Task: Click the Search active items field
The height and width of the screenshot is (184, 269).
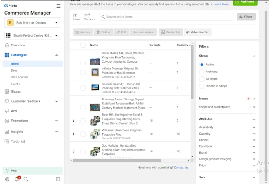Action: [166, 17]
